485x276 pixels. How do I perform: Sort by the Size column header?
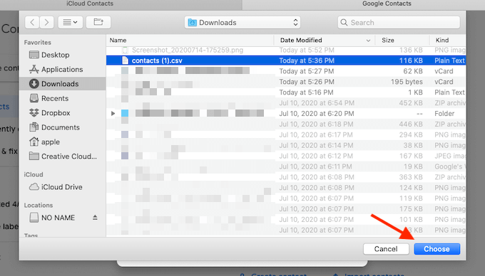click(x=402, y=40)
